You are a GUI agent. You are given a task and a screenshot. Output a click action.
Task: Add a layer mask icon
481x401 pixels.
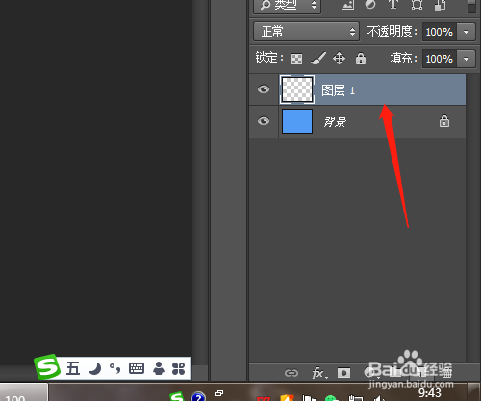343,373
